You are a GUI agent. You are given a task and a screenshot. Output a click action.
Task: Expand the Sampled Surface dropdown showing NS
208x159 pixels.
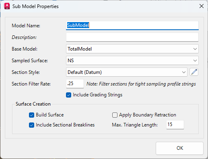[132, 61]
